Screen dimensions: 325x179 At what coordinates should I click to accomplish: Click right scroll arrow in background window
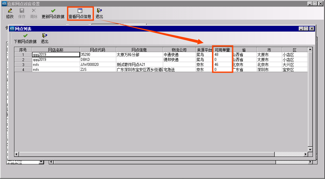point(310,162)
